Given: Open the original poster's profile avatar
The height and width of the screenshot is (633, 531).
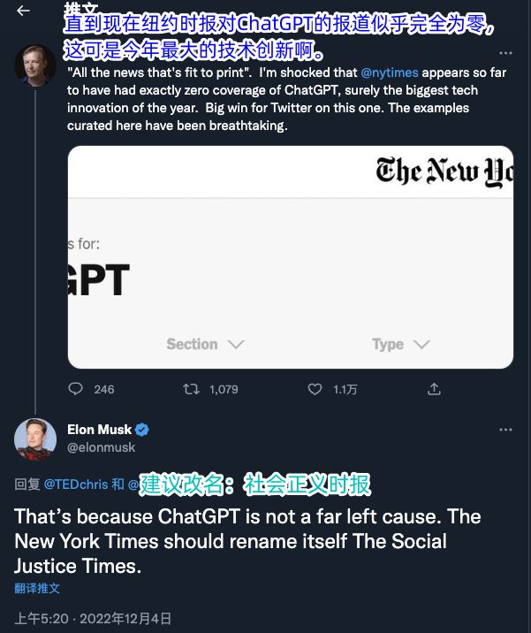Looking at the screenshot, I should [35, 65].
